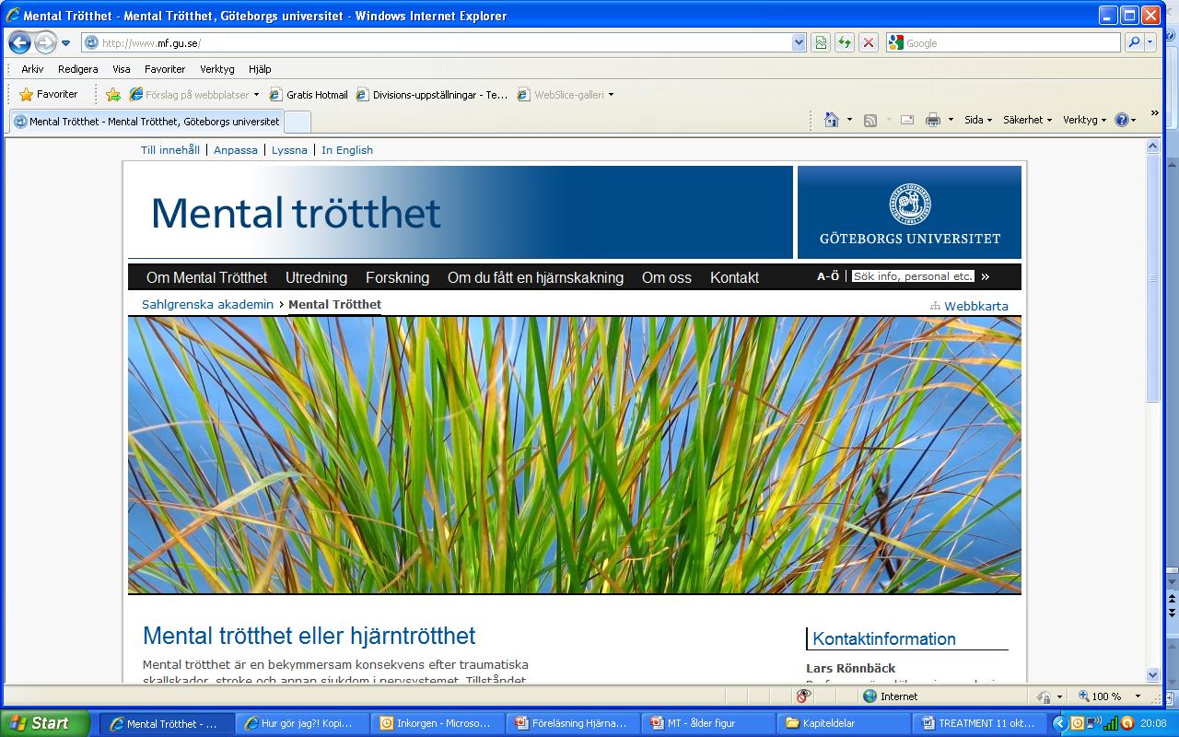The image size is (1179, 737).
Task: Click the RSS feeds icon
Action: point(870,120)
